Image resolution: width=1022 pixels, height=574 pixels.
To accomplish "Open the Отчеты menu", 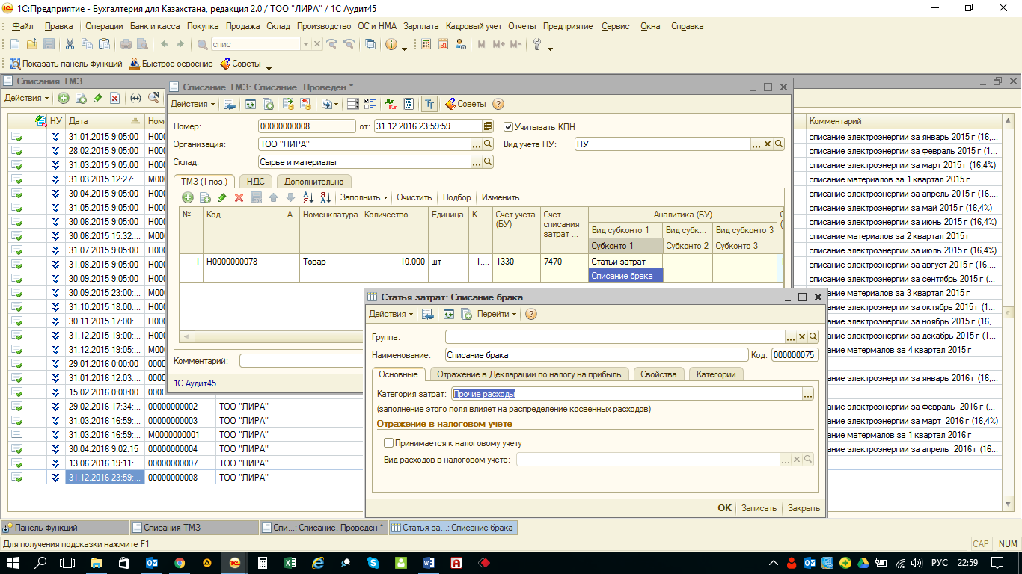I will point(522,26).
